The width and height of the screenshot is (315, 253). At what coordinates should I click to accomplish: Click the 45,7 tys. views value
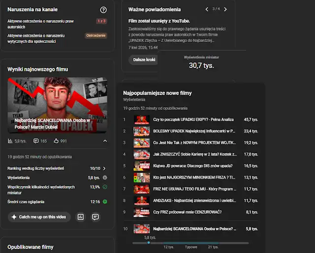coord(251,120)
